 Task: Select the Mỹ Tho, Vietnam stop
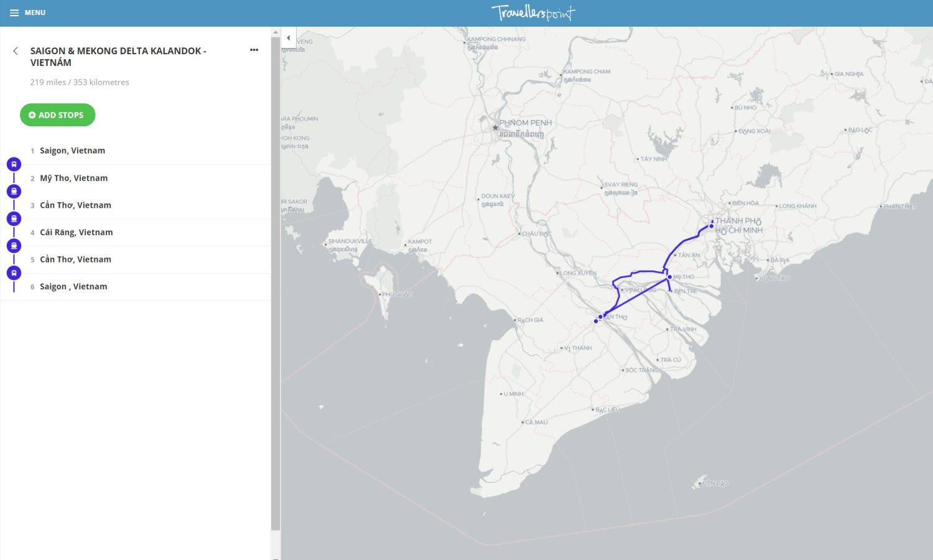(x=73, y=178)
